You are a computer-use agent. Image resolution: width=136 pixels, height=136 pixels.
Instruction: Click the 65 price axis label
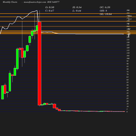[x=128, y=77]
